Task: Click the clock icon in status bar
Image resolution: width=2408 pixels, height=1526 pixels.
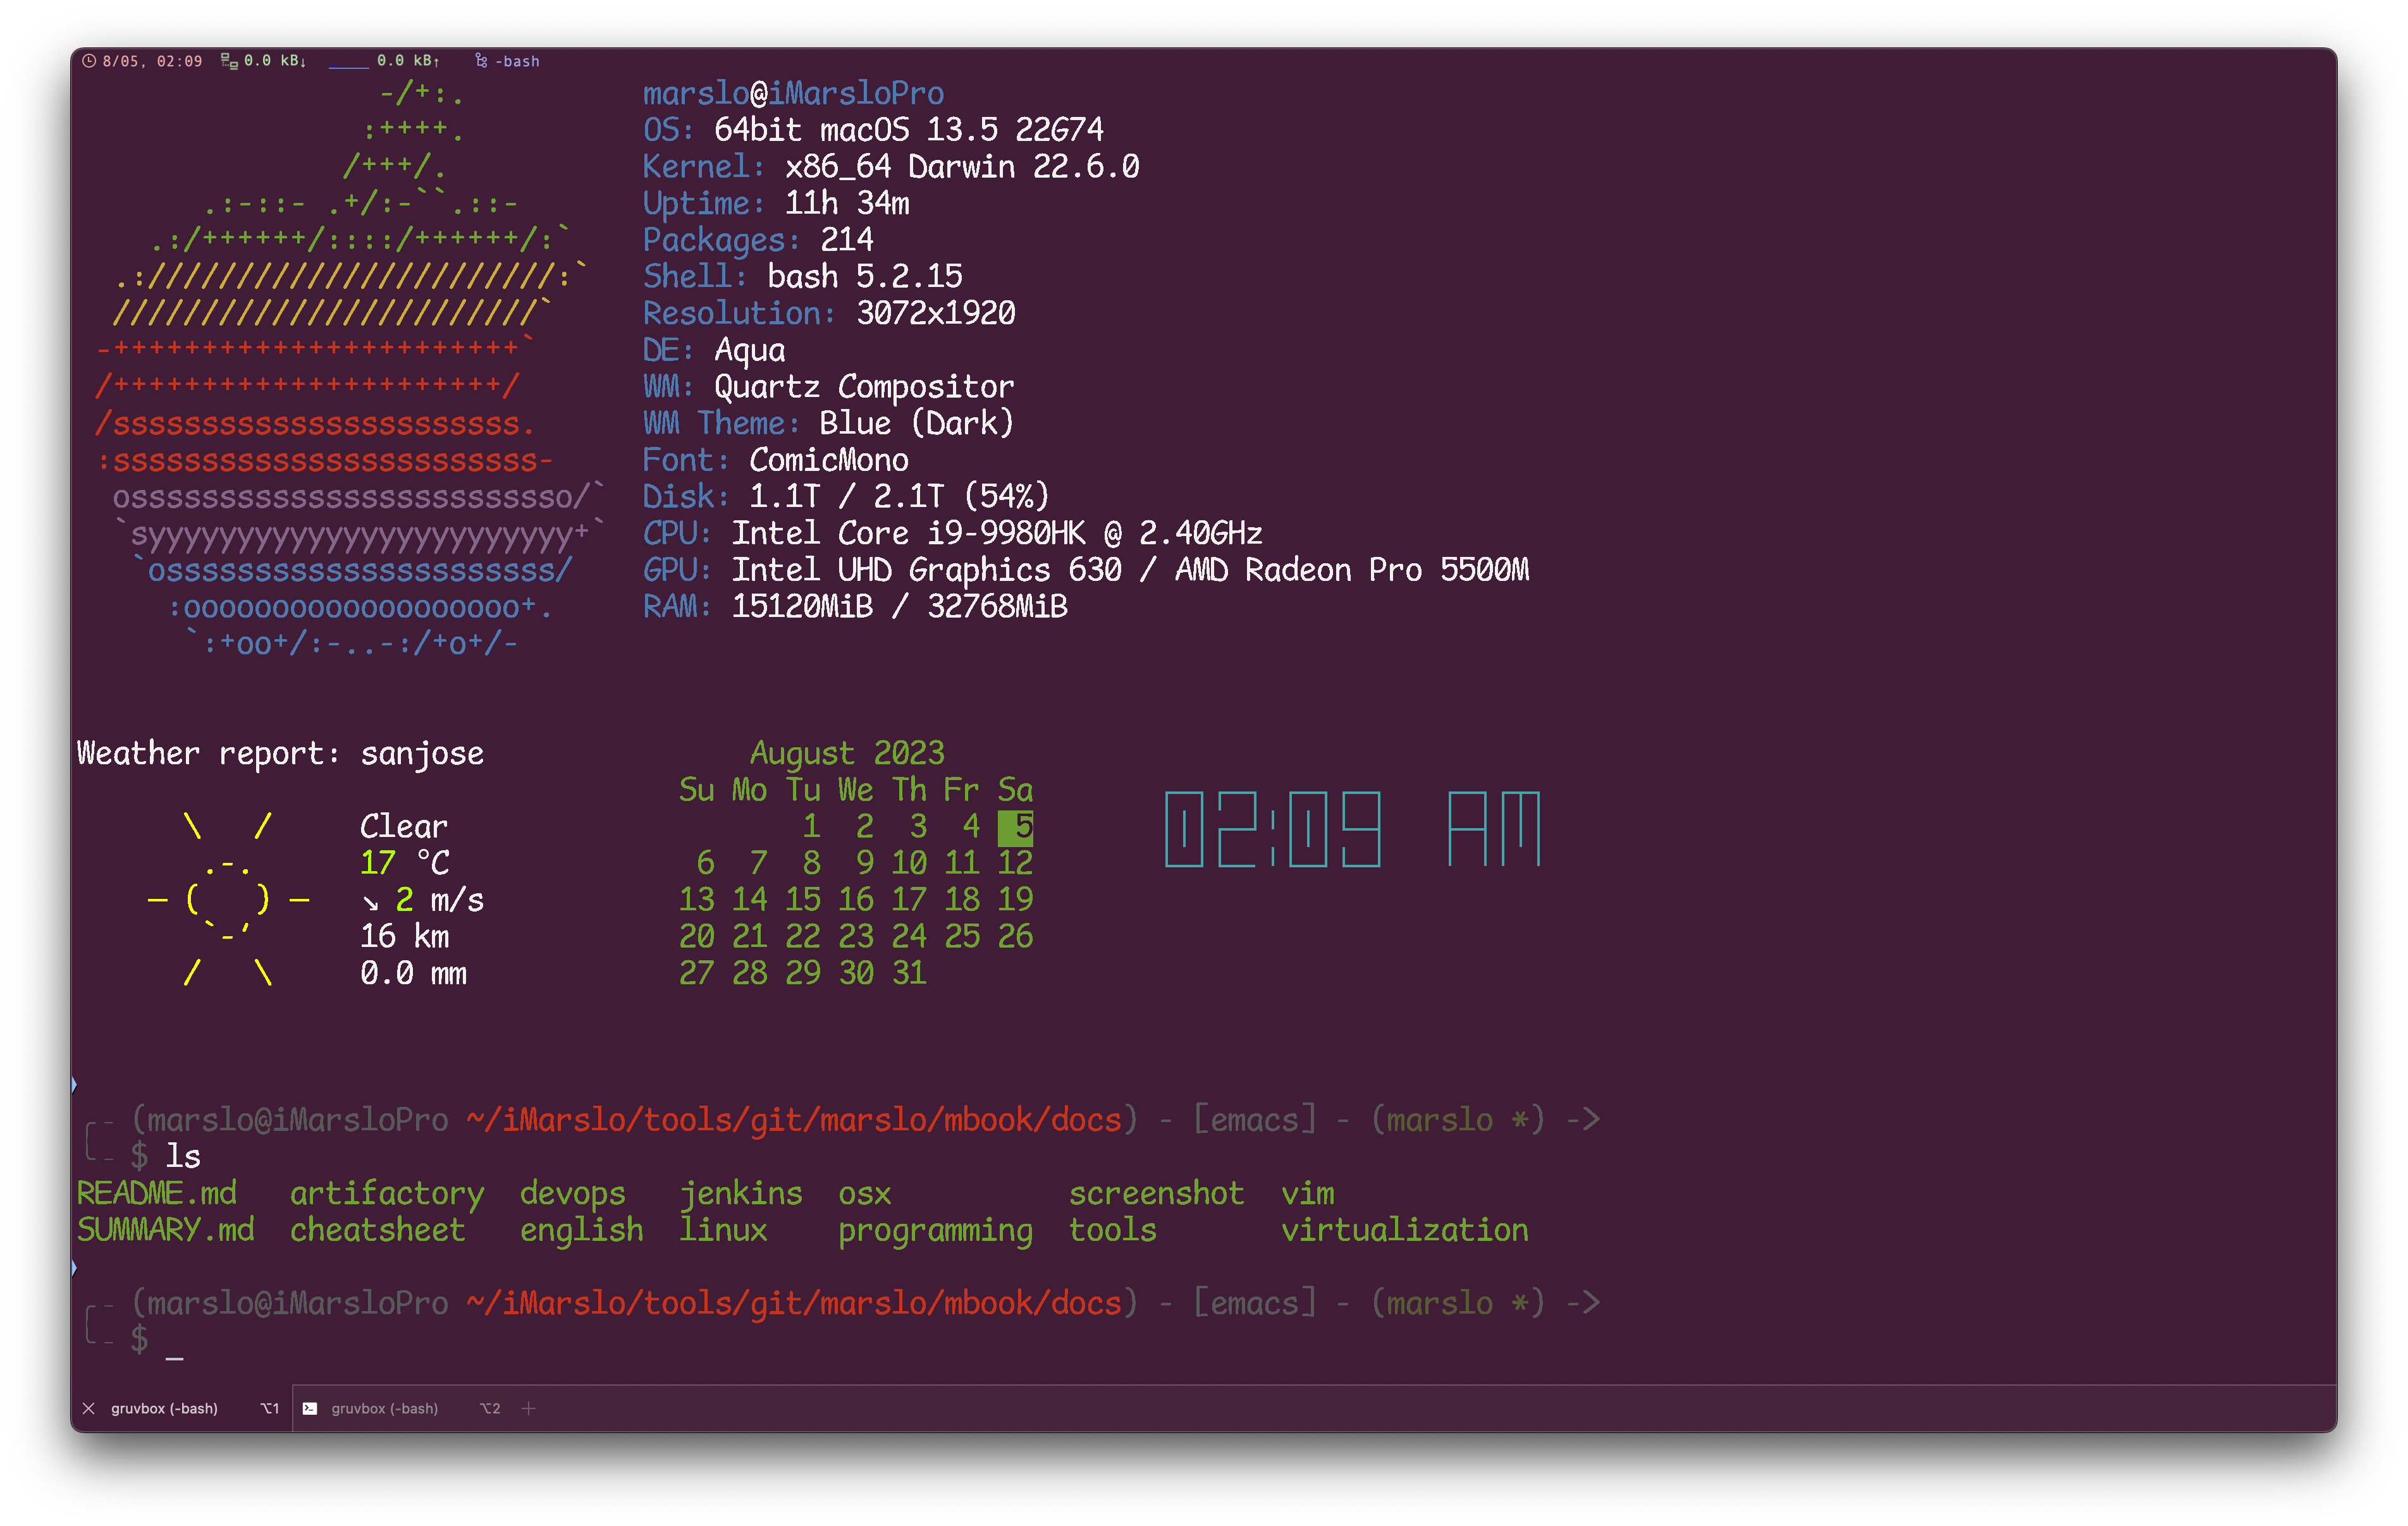Action: 89,61
